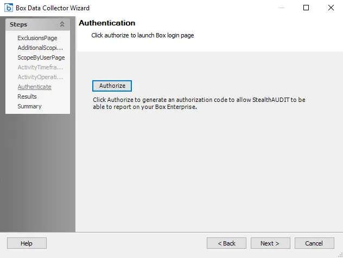
Task: Maximize the wizard window
Action: (306, 8)
